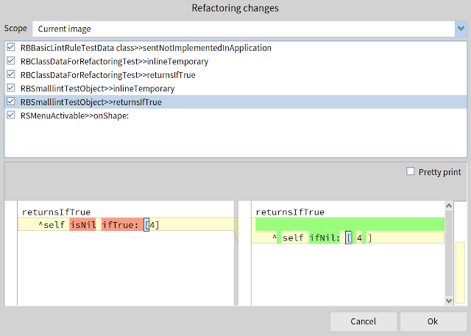Enable the Pretty print checkbox
471x336 pixels.
pos(411,172)
